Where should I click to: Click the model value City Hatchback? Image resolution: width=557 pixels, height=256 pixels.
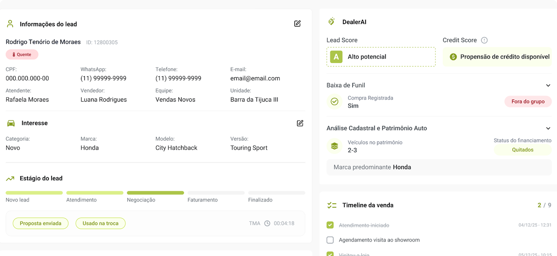tap(176, 148)
